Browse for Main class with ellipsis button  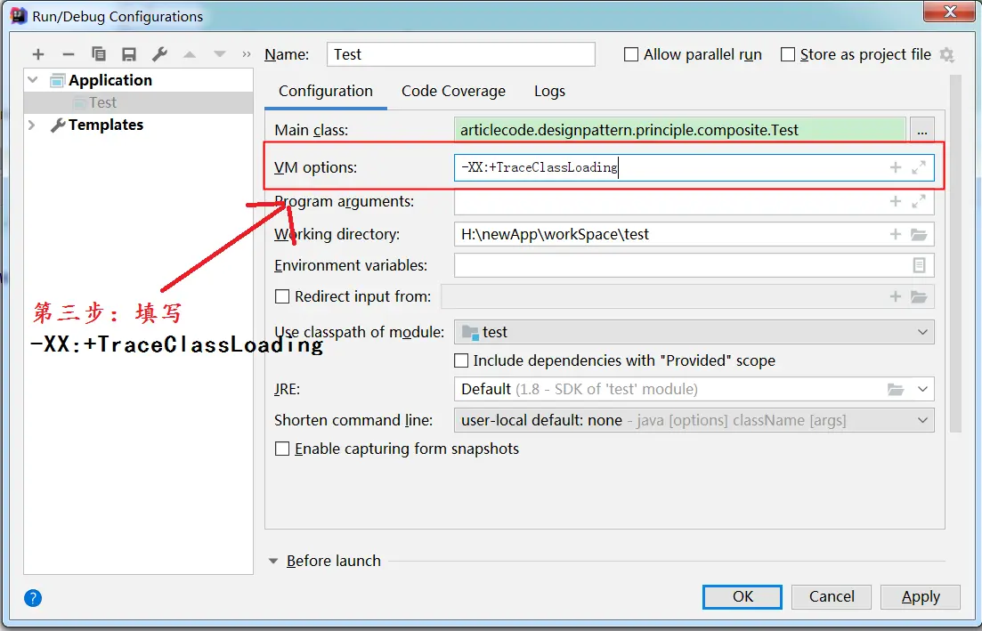point(921,130)
